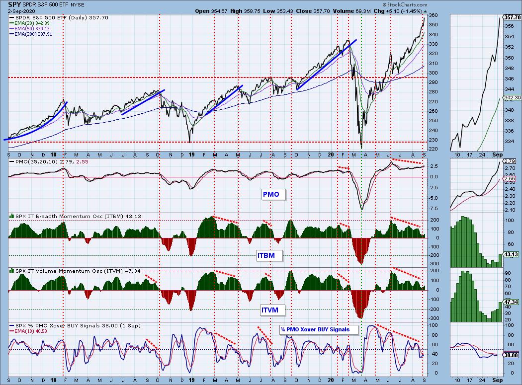Click the 2.79 PMO value tag
This screenshot has width=522, height=385.
[510, 161]
